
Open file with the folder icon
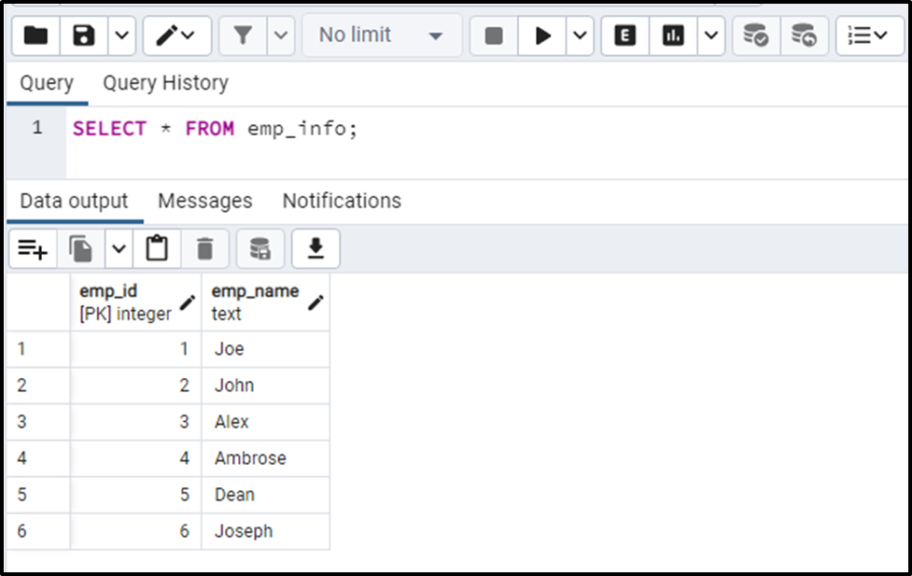(36, 35)
